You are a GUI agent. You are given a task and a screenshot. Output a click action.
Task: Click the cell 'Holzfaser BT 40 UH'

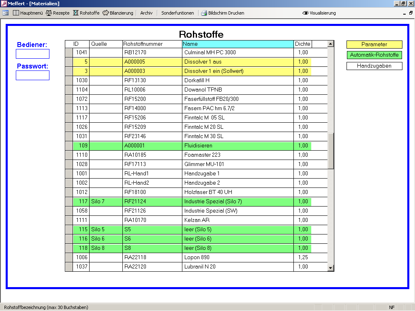pos(238,192)
